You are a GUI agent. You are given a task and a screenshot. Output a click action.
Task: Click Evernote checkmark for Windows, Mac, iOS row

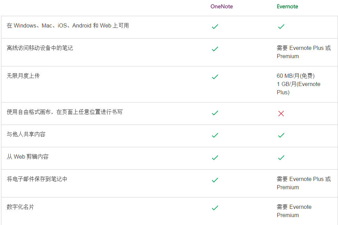281,27
